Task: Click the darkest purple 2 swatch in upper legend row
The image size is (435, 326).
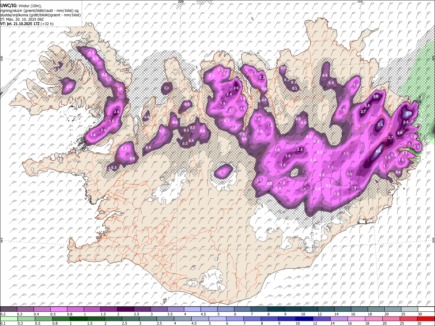Action: coord(126,309)
